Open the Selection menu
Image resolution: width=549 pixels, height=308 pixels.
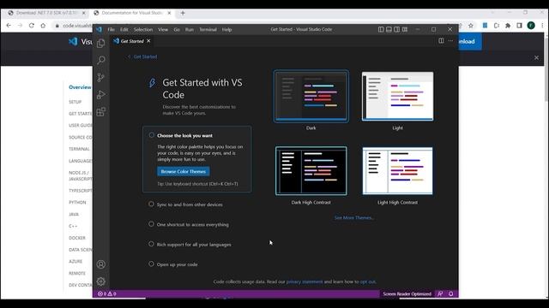[143, 30]
